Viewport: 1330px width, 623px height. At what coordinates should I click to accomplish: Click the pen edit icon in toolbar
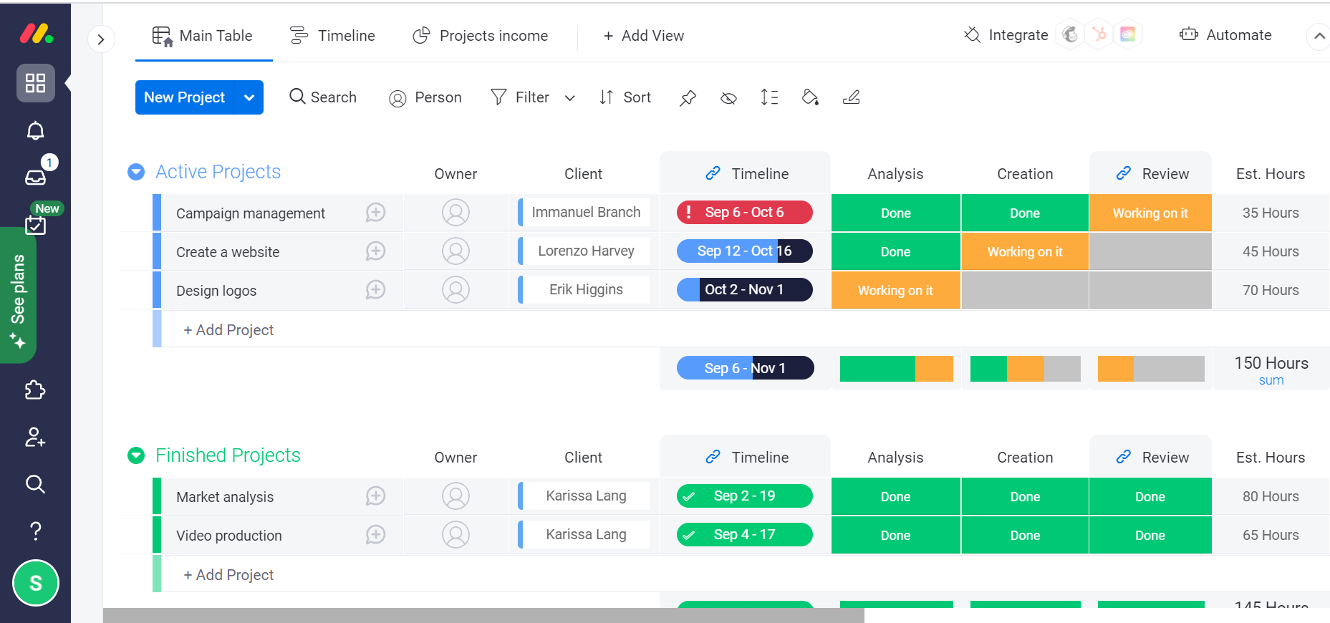[x=851, y=97]
